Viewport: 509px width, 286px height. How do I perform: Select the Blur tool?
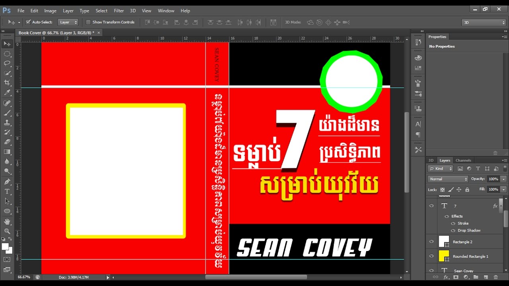coord(7,161)
